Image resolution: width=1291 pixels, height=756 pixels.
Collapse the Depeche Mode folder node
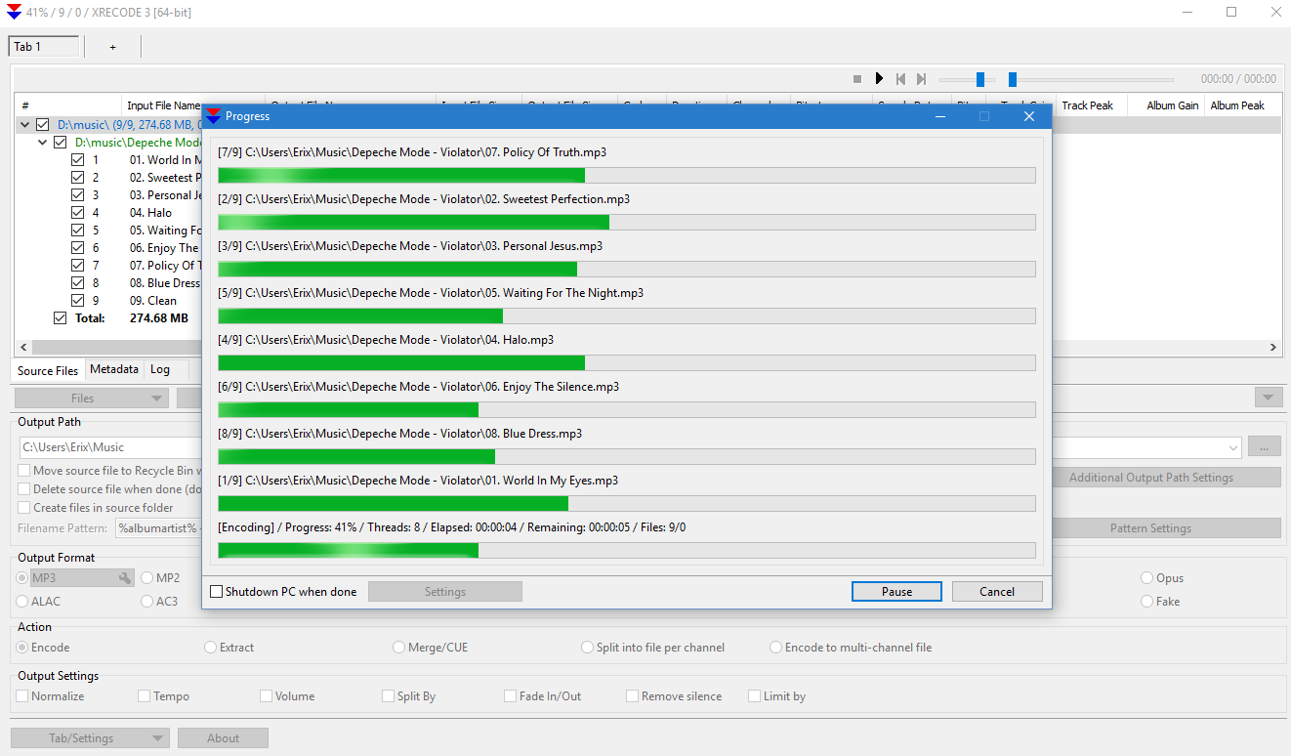click(x=41, y=142)
